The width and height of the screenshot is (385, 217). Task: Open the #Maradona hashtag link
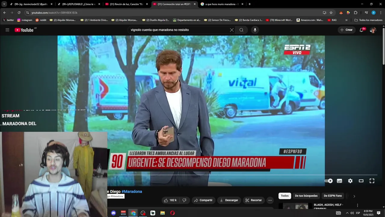tap(132, 191)
